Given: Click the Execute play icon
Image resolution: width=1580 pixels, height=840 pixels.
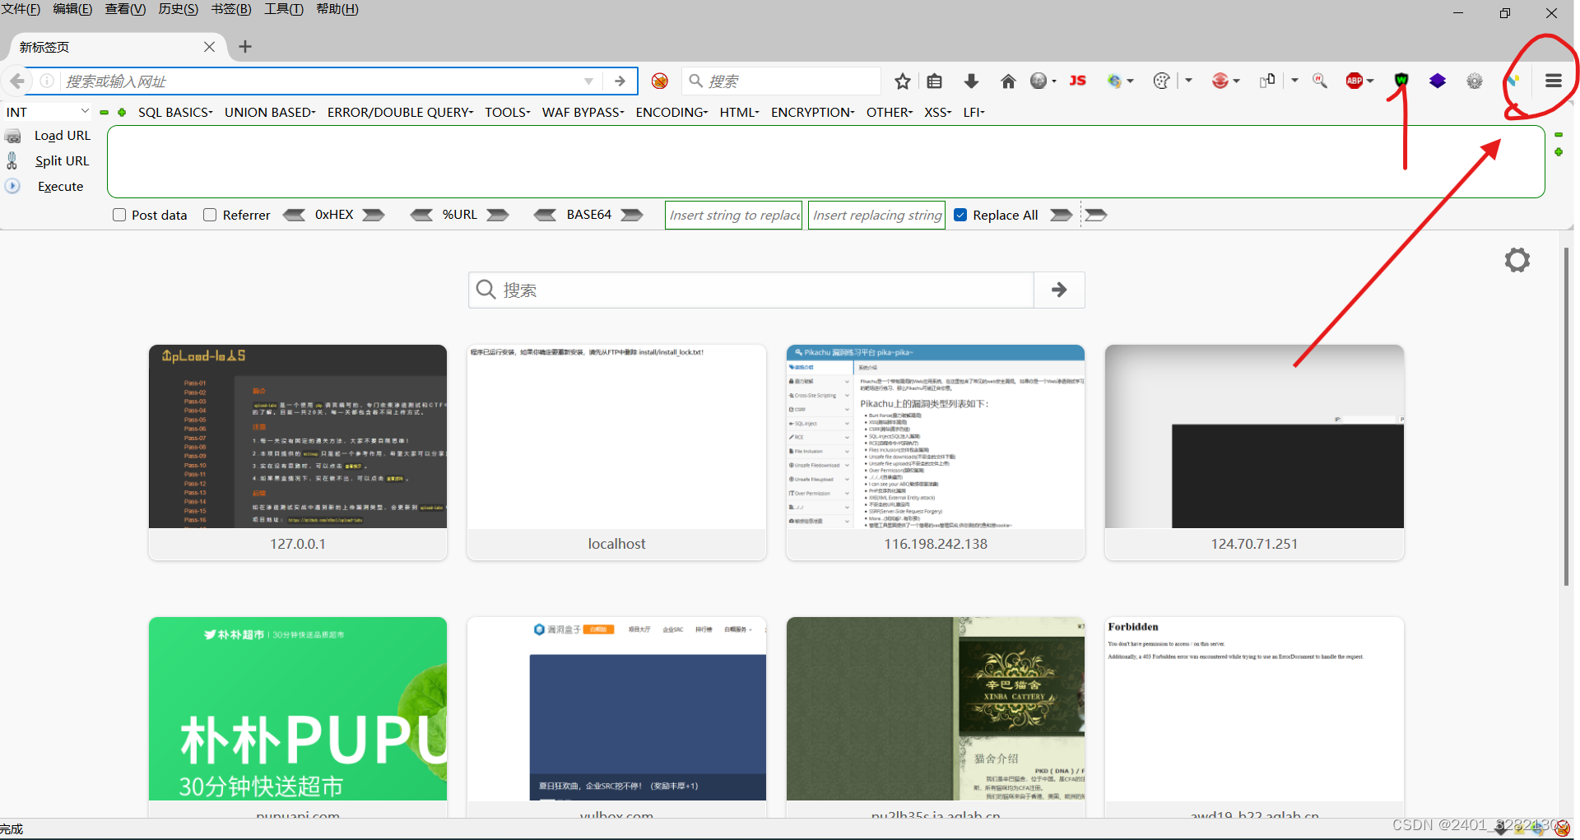Looking at the screenshot, I should click(x=12, y=186).
